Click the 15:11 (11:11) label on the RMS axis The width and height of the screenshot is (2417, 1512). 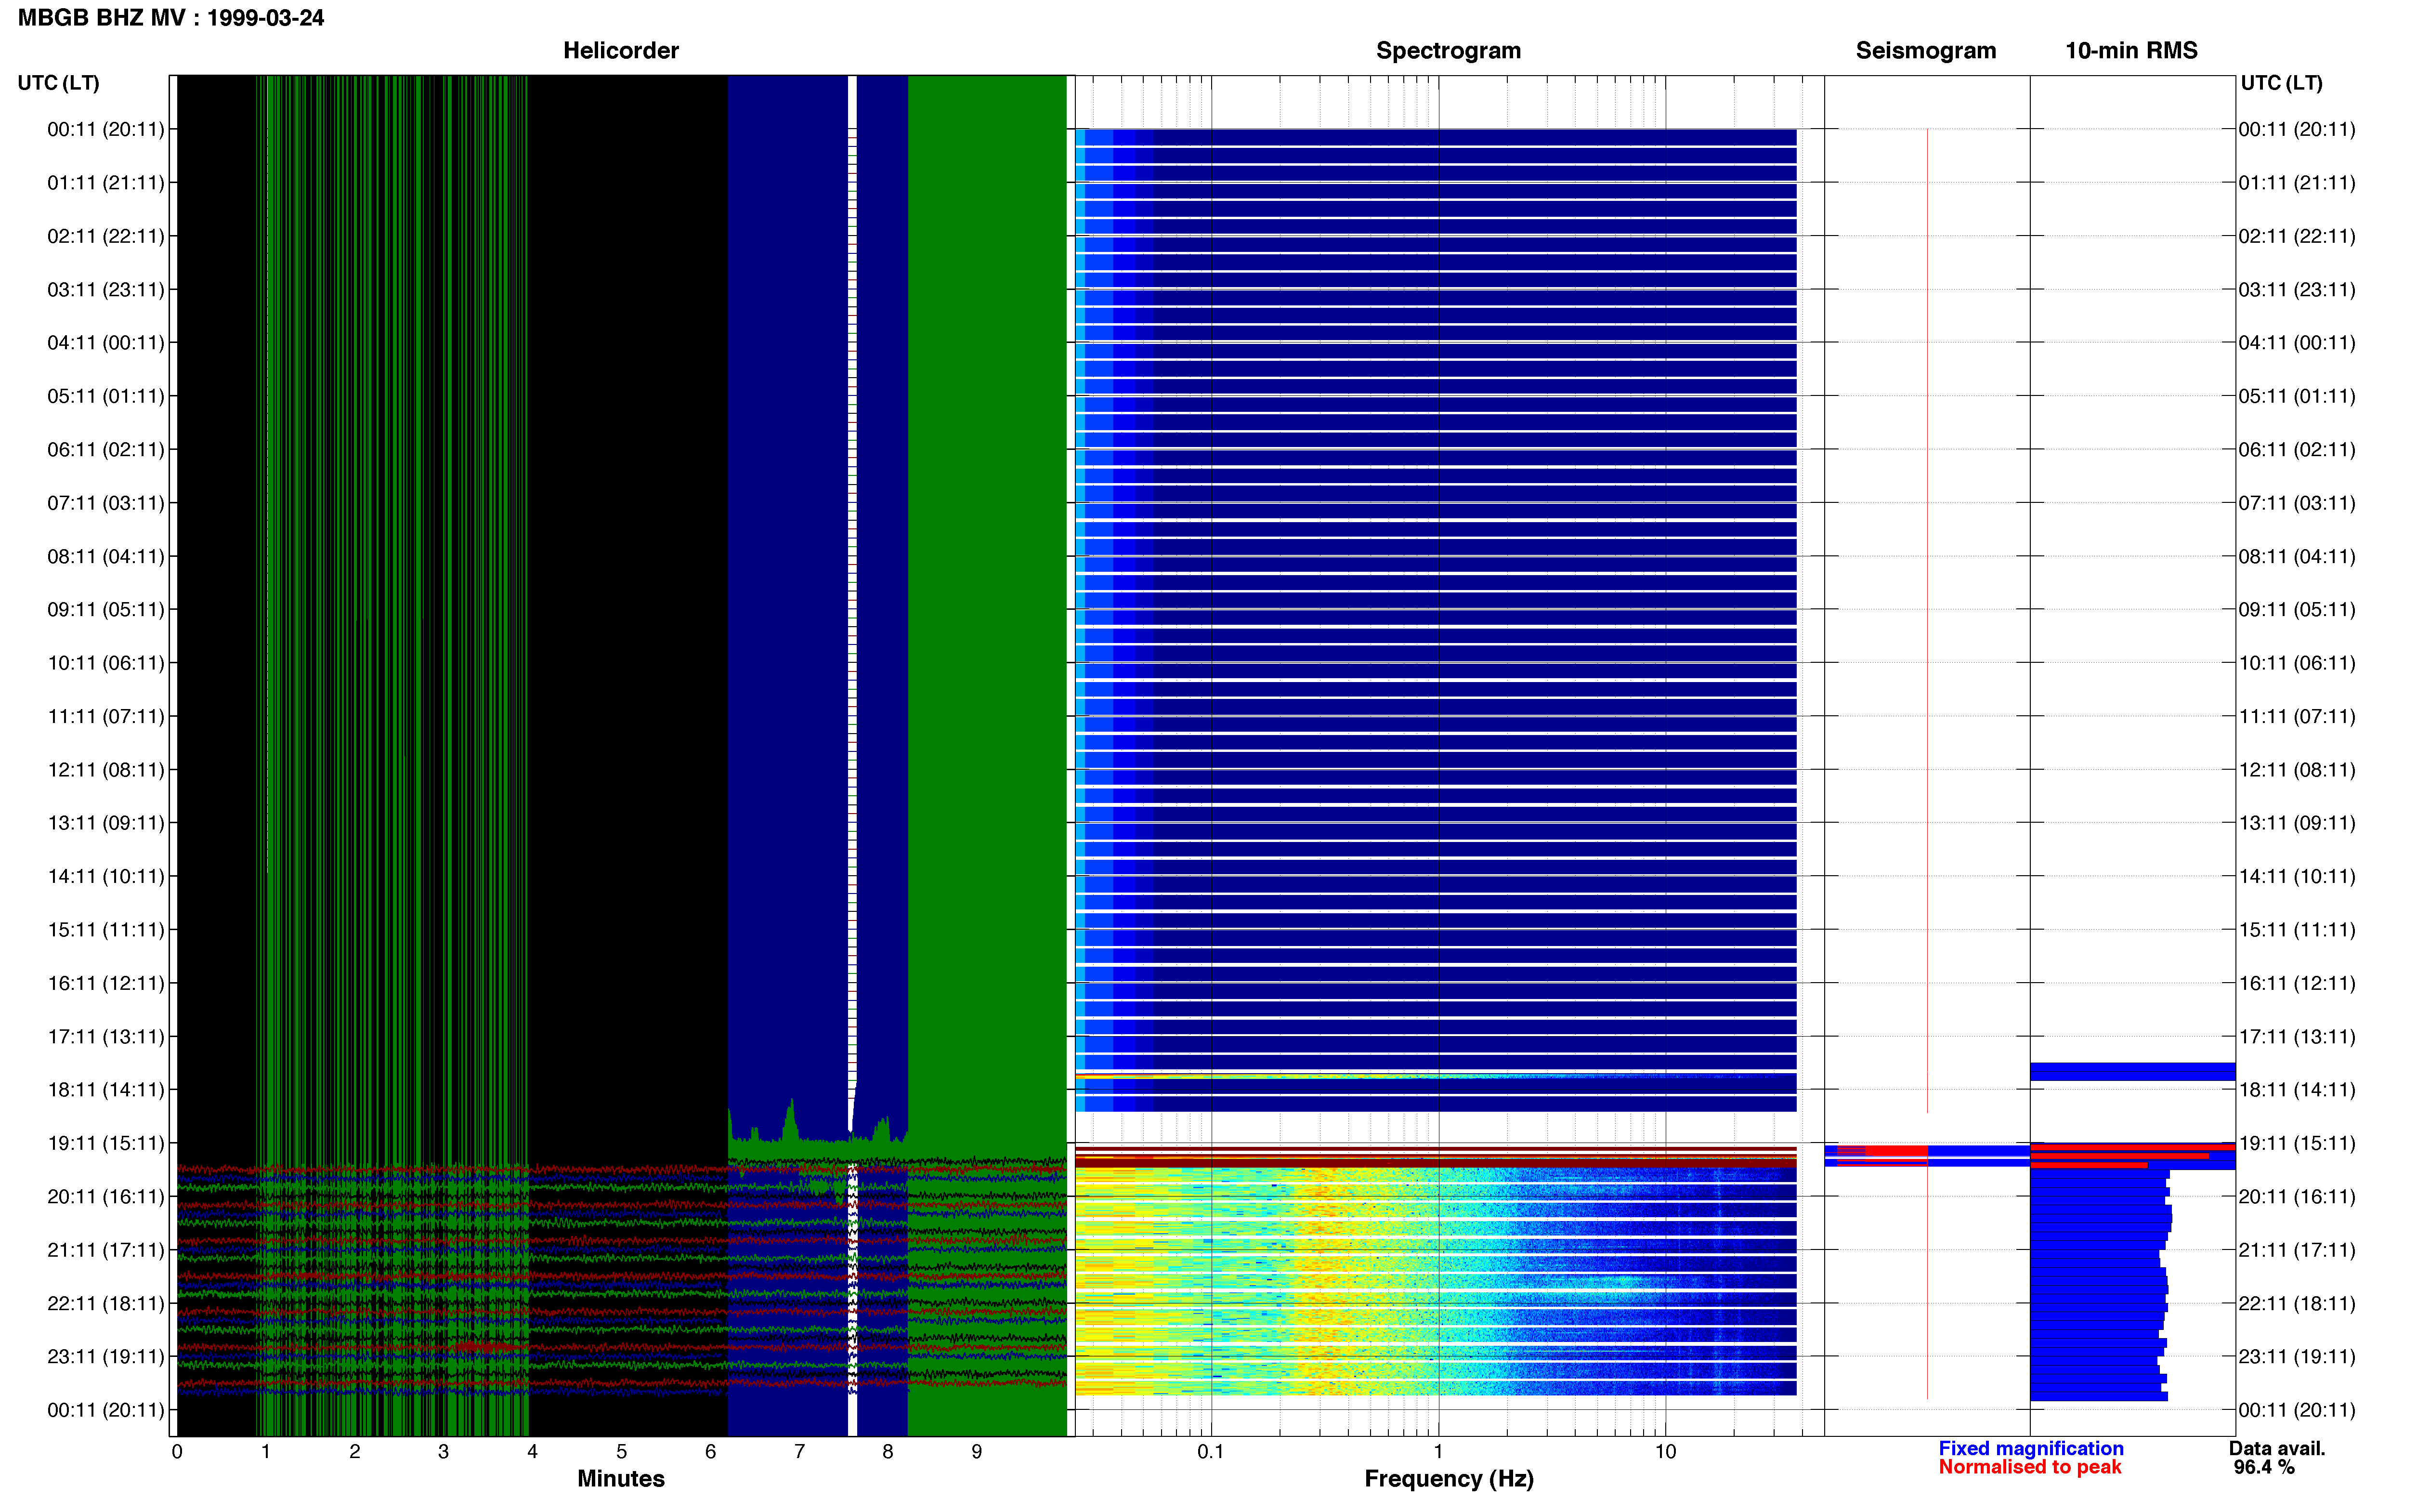click(2297, 930)
